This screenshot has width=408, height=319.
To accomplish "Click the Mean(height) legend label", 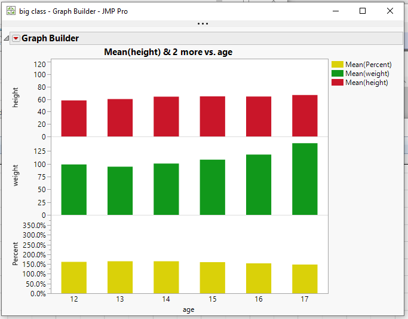I will tap(367, 83).
